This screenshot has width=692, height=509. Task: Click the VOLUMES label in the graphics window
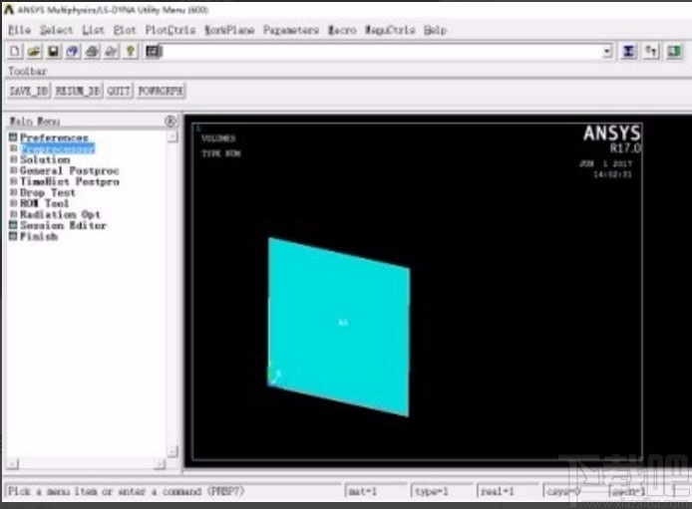218,138
